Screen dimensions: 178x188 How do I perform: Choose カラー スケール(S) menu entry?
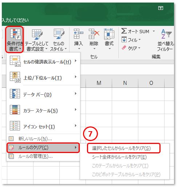43,110
